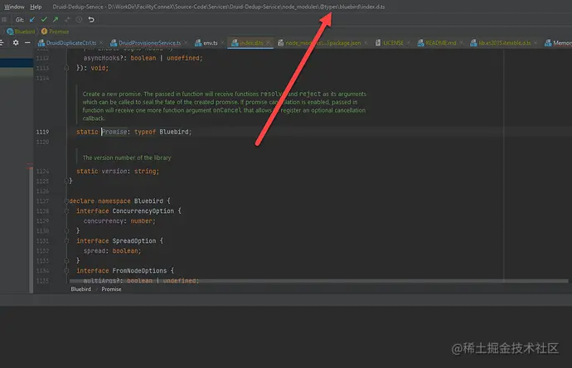The width and height of the screenshot is (572, 368).
Task: Click the Bluebird item in the bottom breadcrumb
Action: click(80, 289)
